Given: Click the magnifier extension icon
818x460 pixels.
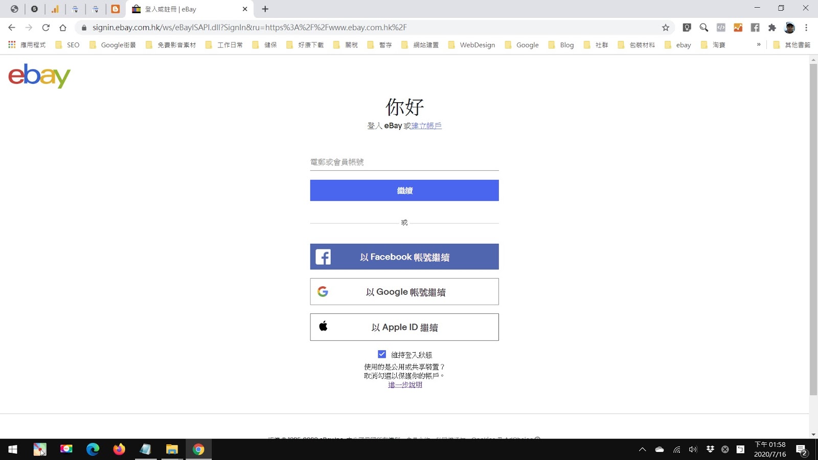Looking at the screenshot, I should point(704,28).
